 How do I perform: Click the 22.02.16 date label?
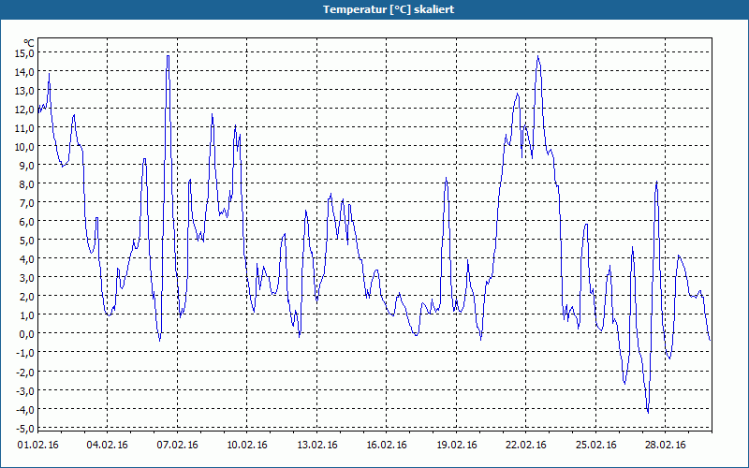526,445
